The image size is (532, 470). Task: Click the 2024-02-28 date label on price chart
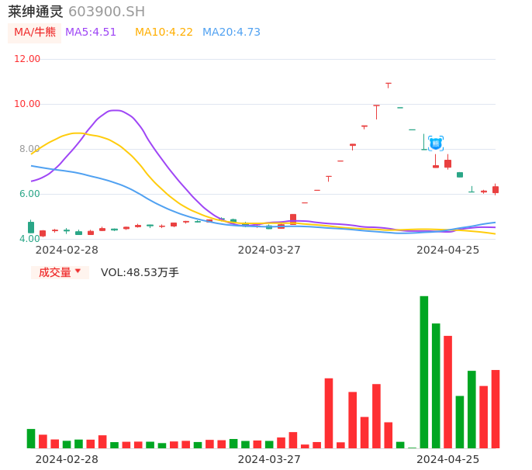point(67,250)
